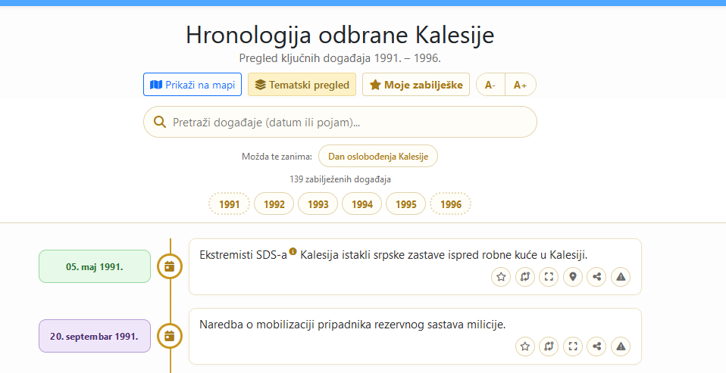Jump to year 1993 tab
The height and width of the screenshot is (373, 726).
318,204
